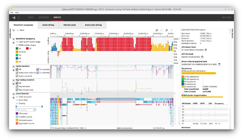
Task: Open the Pipeline state tab
Action: (70, 25)
